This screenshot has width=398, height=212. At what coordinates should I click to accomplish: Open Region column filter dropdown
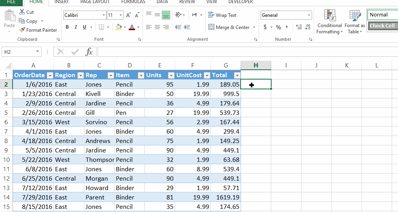[80, 75]
